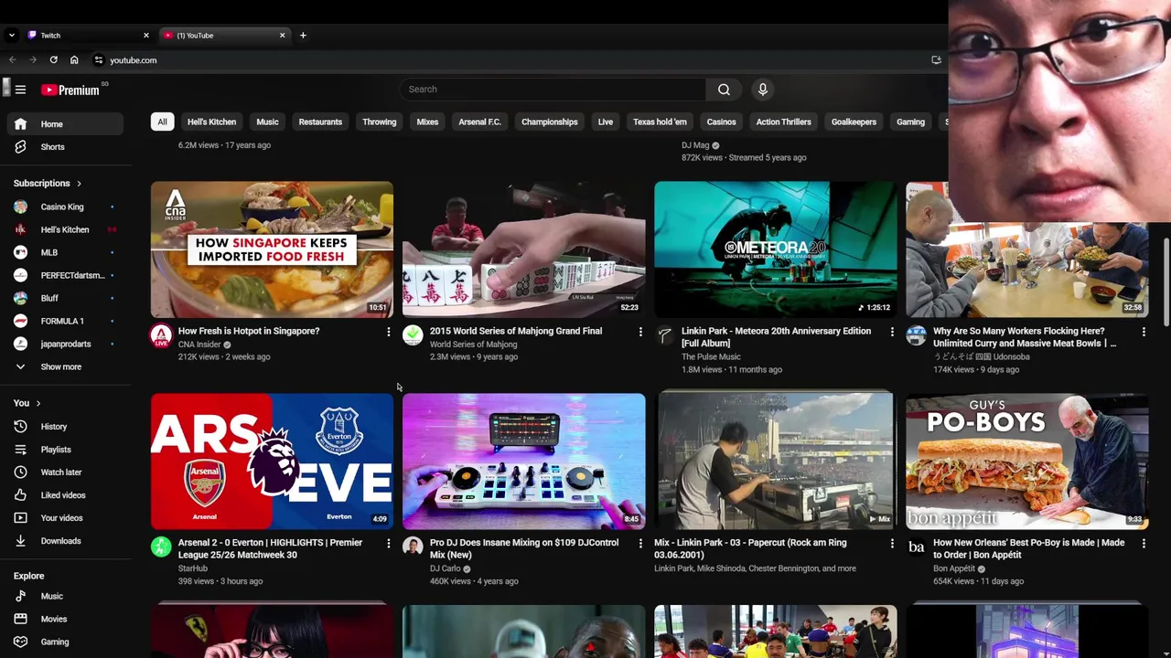
Task: Open Casino King channel subscription
Action: coord(64,207)
